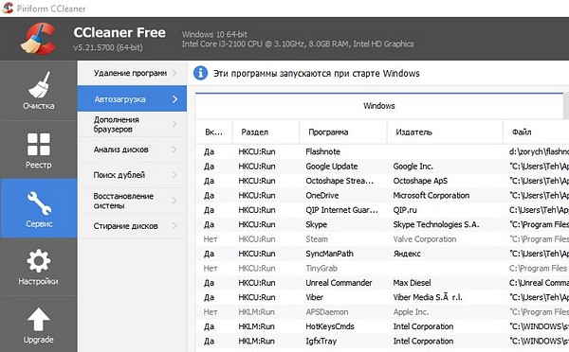Open the Настройки gear section
Screen dimensions: 569x352
click(x=39, y=267)
